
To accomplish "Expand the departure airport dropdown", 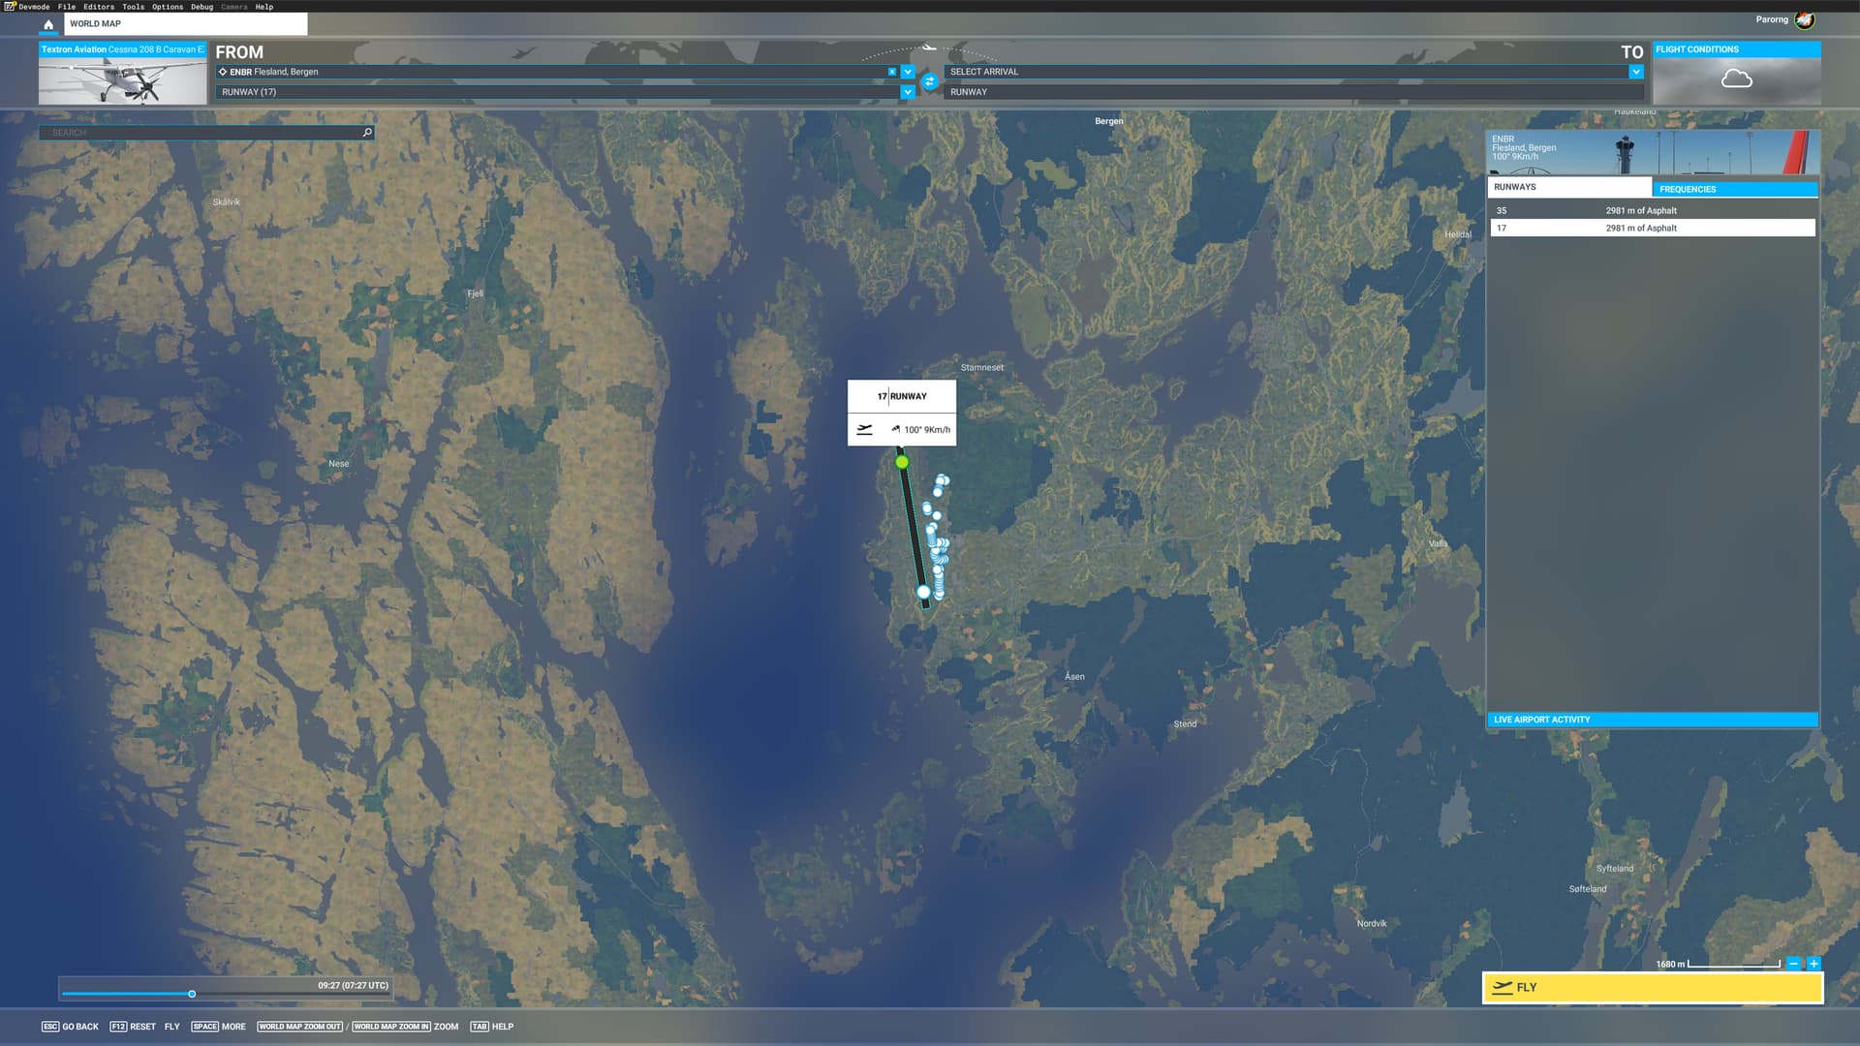I will pyautogui.click(x=908, y=72).
